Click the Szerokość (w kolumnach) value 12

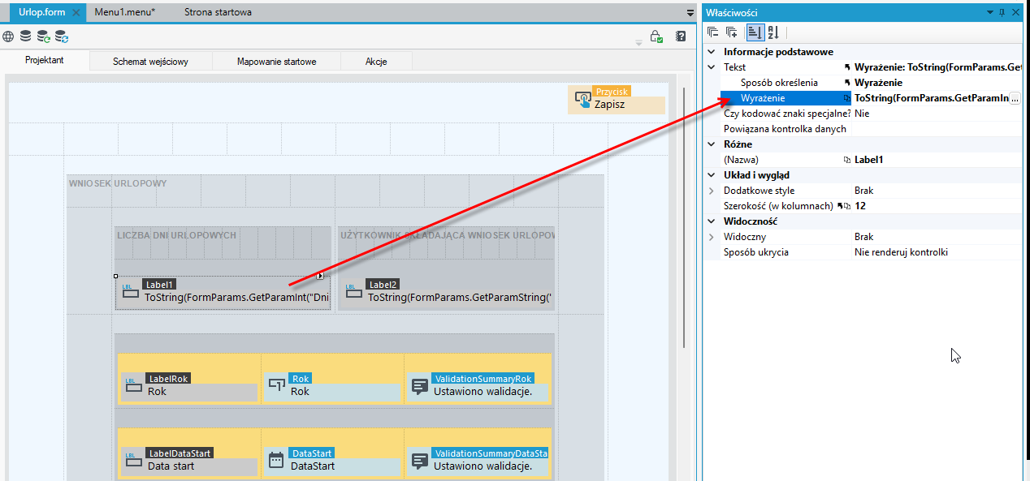[x=937, y=206]
